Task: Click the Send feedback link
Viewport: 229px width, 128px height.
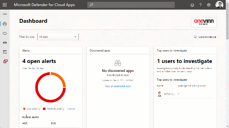Action: point(207,37)
